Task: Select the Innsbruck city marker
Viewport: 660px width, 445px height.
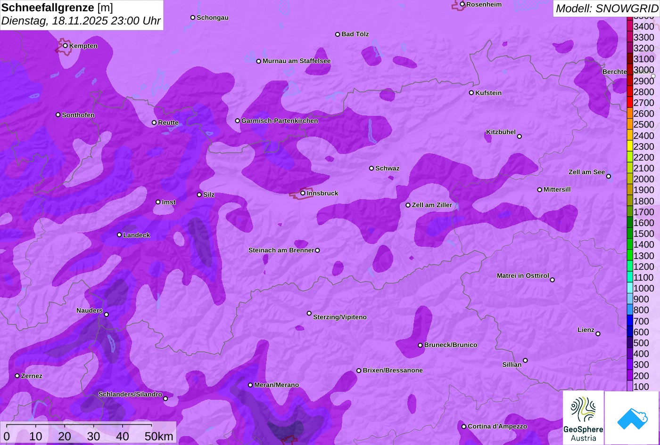Action: [x=303, y=193]
